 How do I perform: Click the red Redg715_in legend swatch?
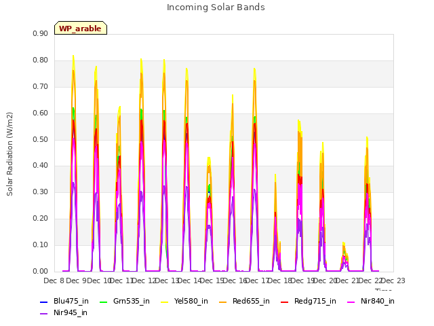tap(285, 302)
